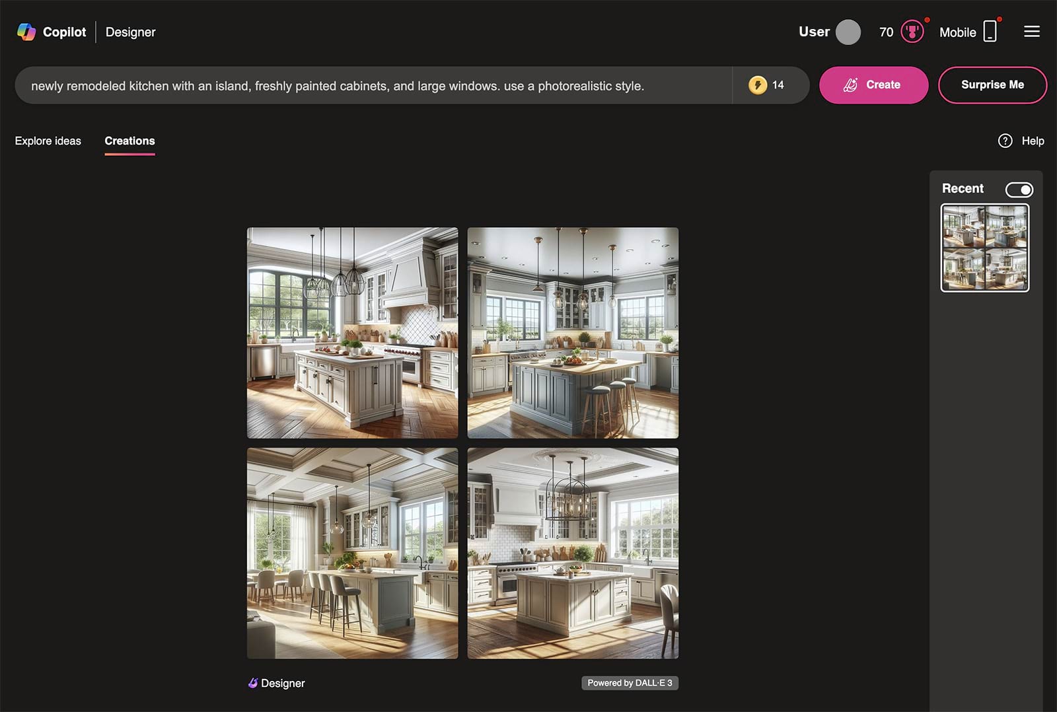The width and height of the screenshot is (1057, 712).
Task: Focus the kitchen prompt input field
Action: 373,85
